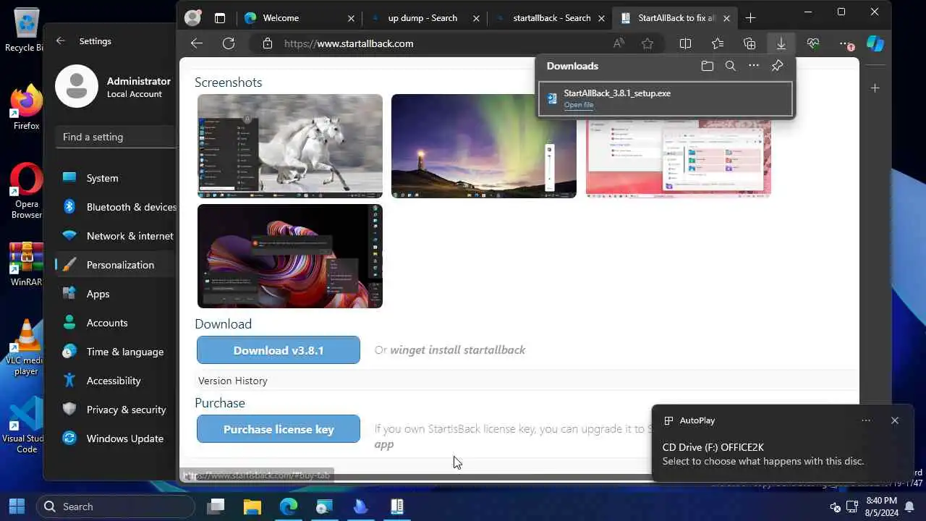Viewport: 926px width, 521px height.
Task: Open the Favorites list icon
Action: coord(717,43)
